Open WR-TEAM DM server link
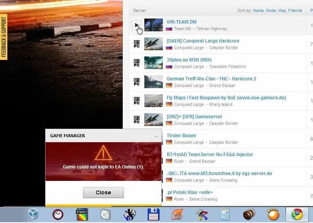 pos(181,22)
